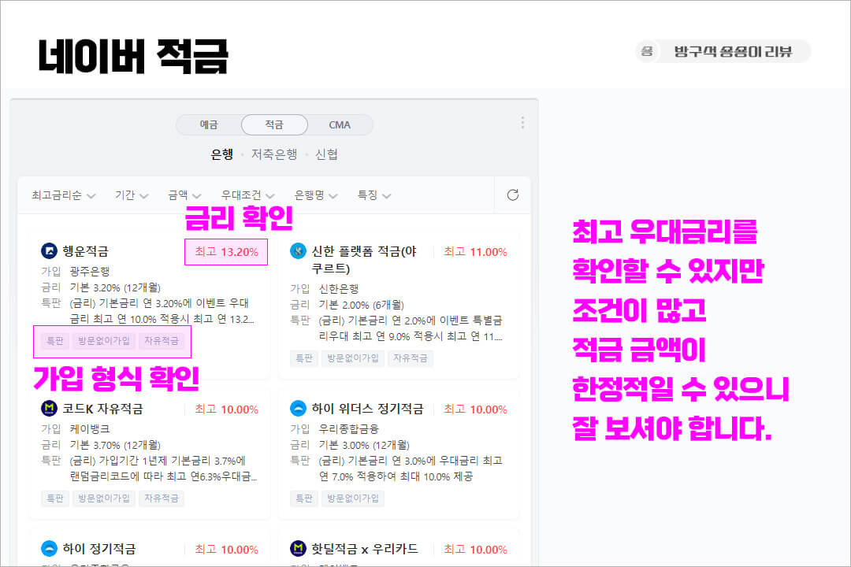The image size is (851, 567).
Task: Expand the 특징 filter dropdown
Action: (373, 195)
